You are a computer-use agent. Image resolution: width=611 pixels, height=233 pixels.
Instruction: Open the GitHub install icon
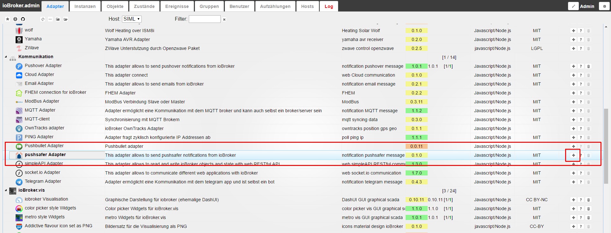click(23, 19)
